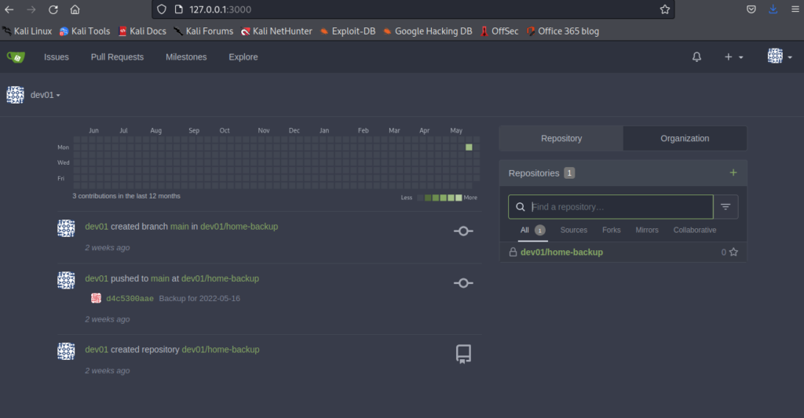Image resolution: width=804 pixels, height=418 pixels.
Task: Open the Kali Linux bookmark
Action: pos(27,31)
